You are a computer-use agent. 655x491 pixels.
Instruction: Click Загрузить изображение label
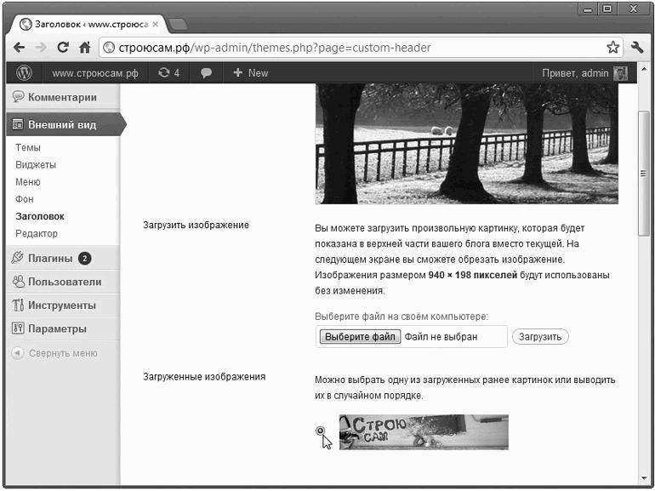(x=196, y=225)
